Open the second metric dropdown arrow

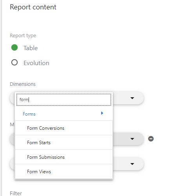coord(132,164)
